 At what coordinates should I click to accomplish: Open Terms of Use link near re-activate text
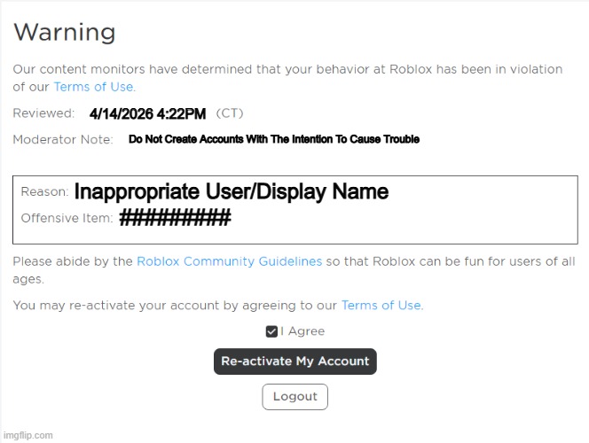pos(382,305)
